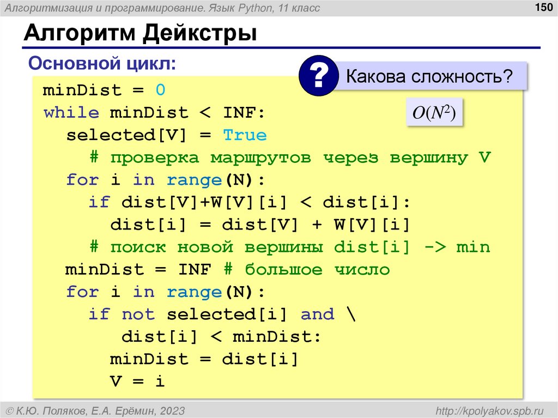The width and height of the screenshot is (558, 418).
Task: Click the 'selected[V] = True' code line
Action: pyautogui.click(x=167, y=135)
